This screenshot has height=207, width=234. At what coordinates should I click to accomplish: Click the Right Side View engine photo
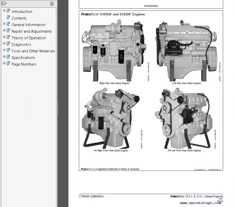(114, 50)
